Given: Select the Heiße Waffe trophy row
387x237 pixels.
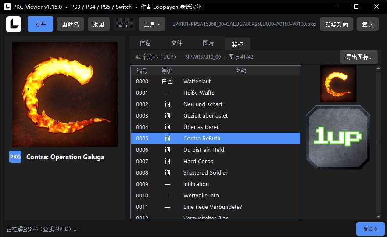Looking at the screenshot, I should (x=215, y=93).
